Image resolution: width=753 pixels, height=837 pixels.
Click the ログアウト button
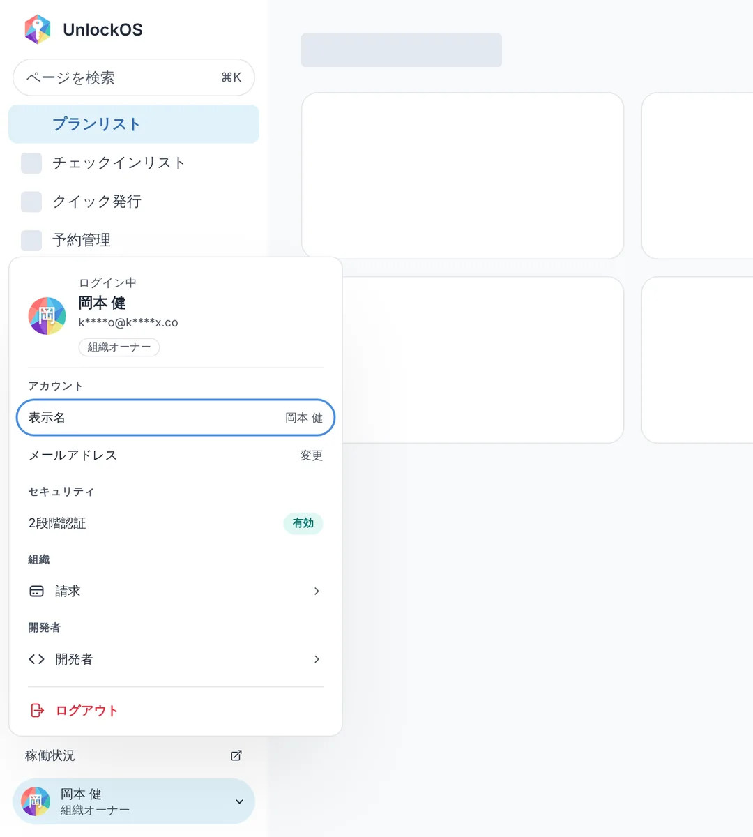[x=176, y=710]
